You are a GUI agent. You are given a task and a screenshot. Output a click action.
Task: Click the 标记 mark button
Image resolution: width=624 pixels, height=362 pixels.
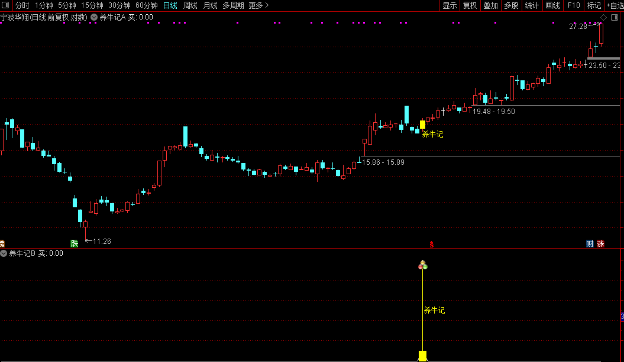594,5
